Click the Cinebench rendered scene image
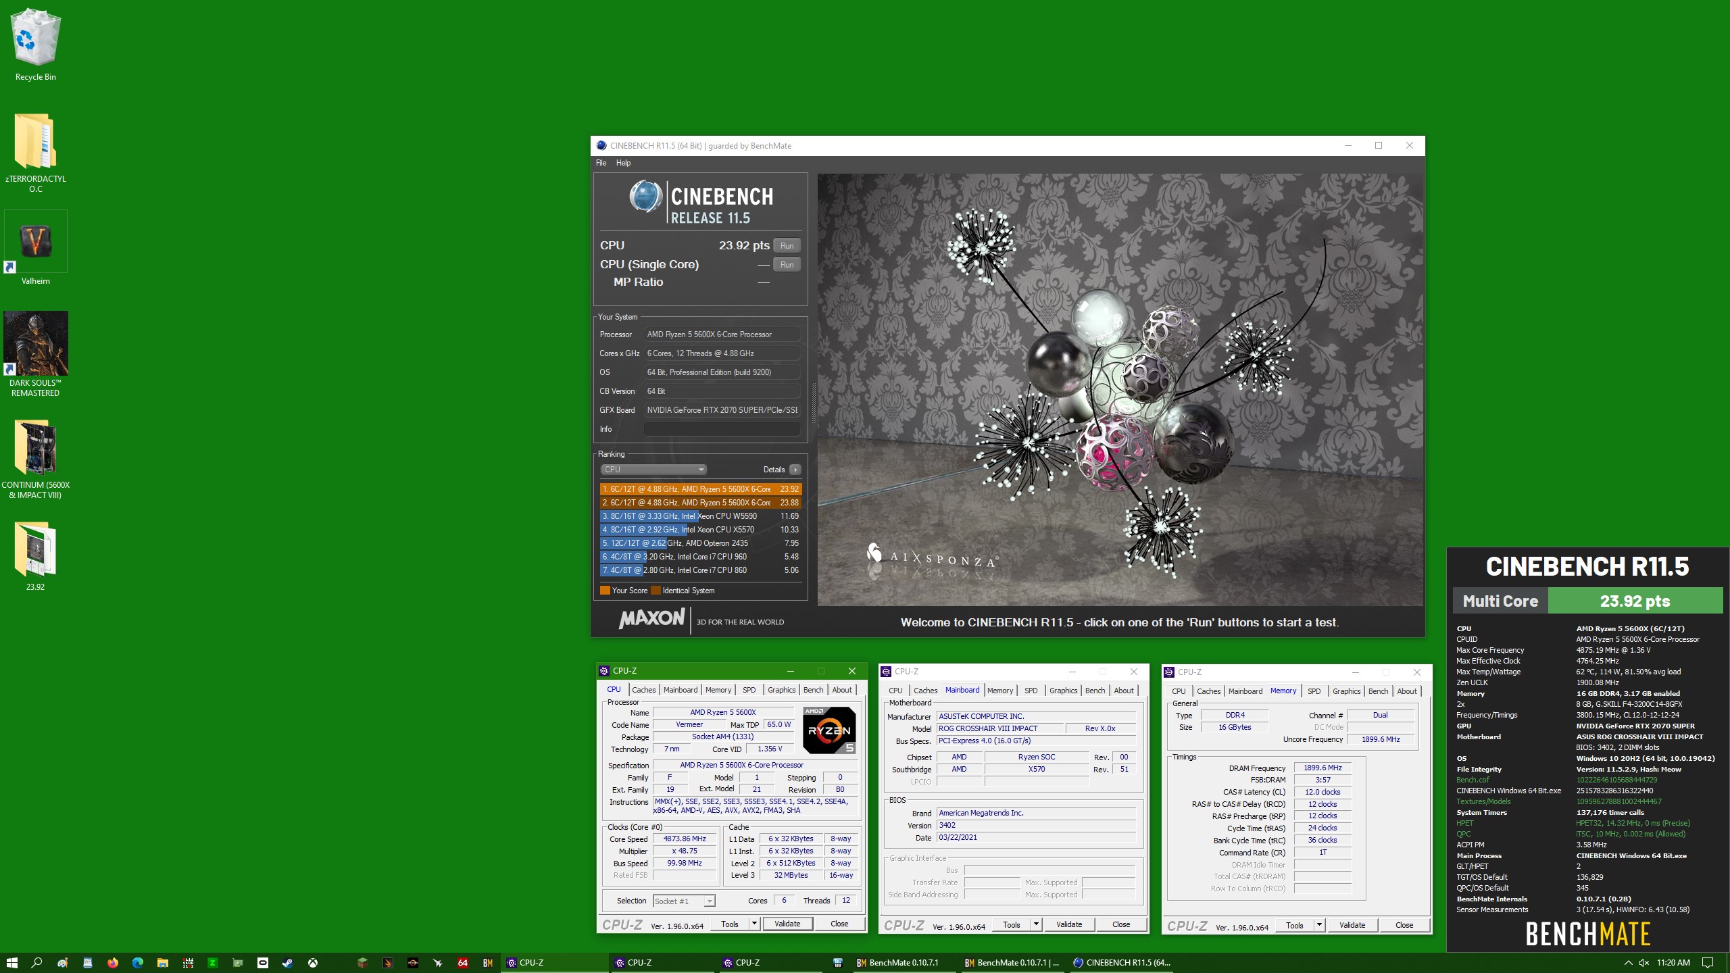The width and height of the screenshot is (1730, 973). (x=1120, y=390)
